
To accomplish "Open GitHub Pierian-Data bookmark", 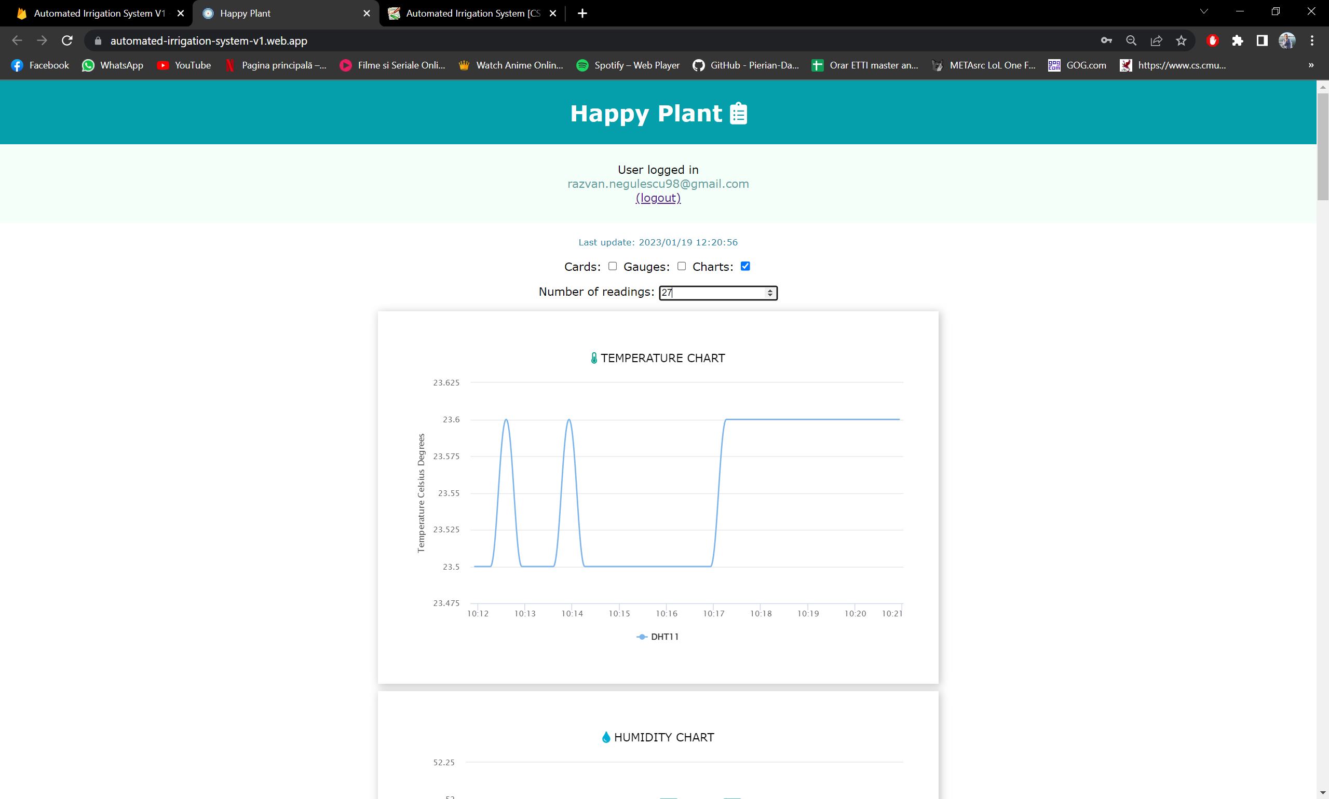I will [x=745, y=65].
